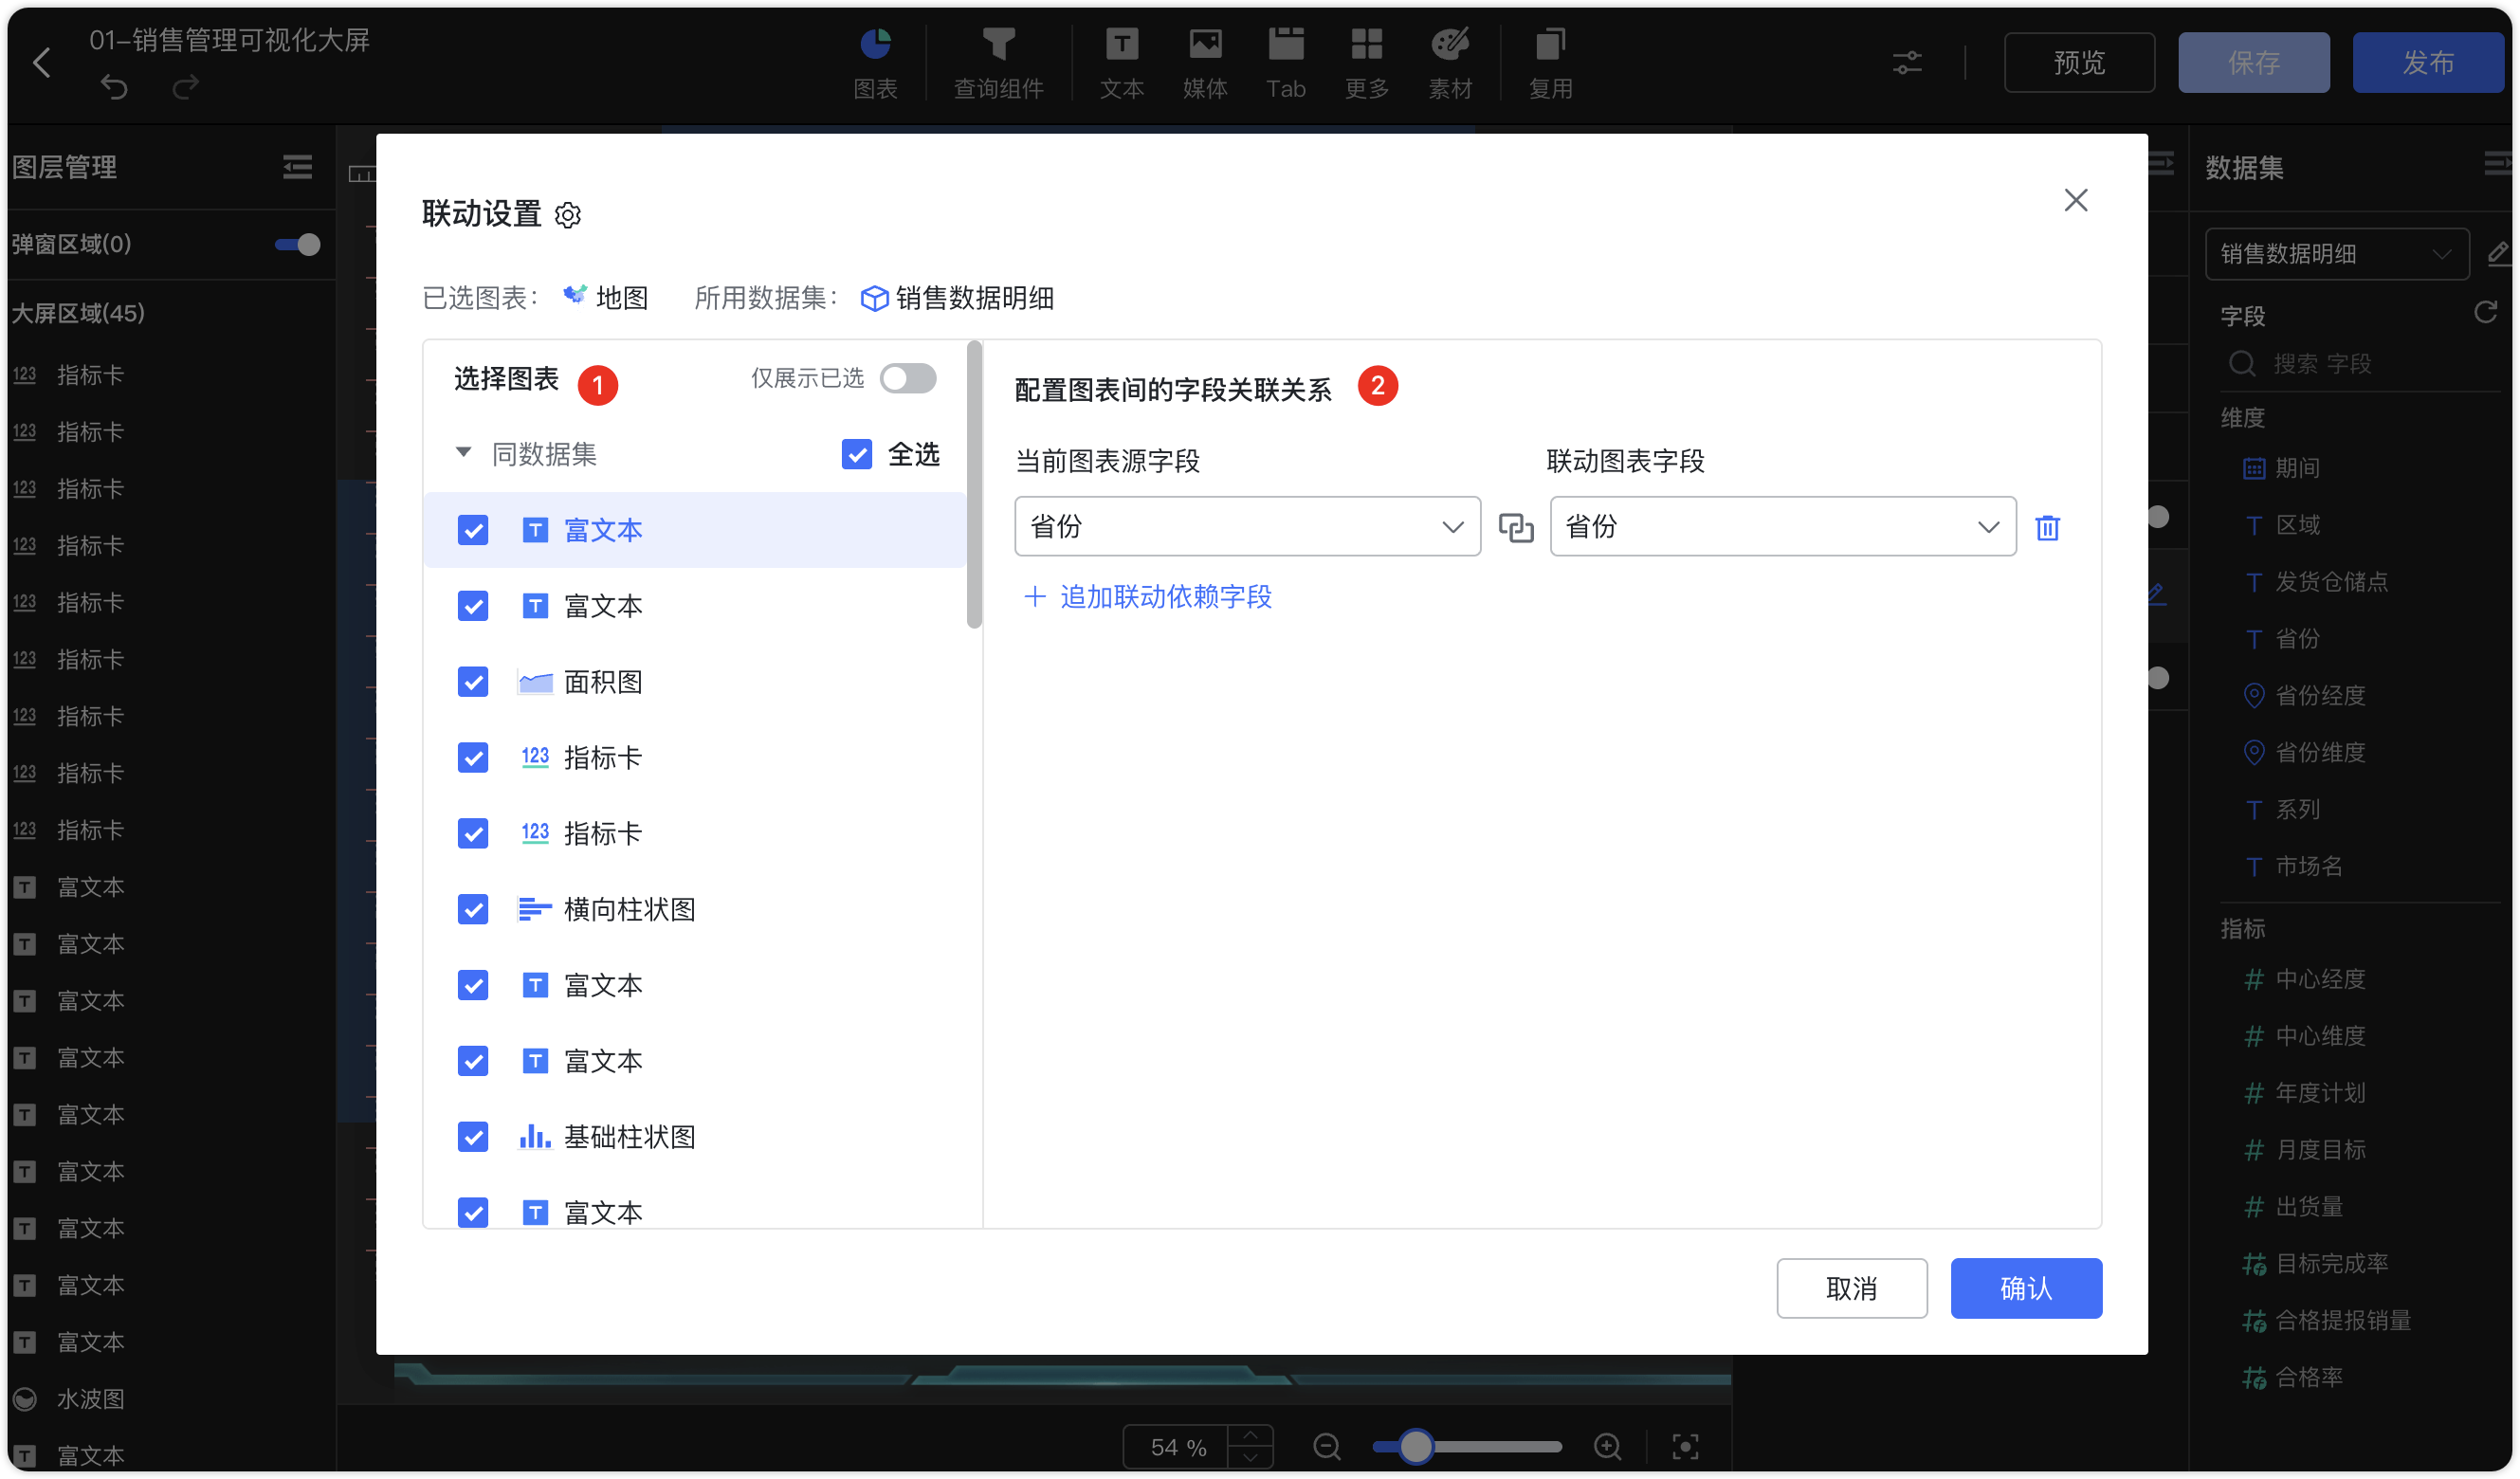The image size is (2520, 1479).
Task: Select the 横向柱状图 chart row label
Action: (629, 909)
